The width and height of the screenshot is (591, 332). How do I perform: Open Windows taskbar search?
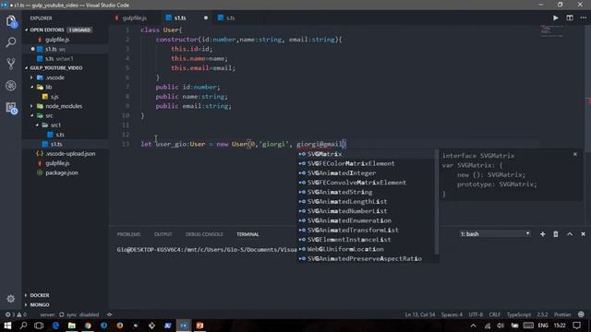click(23, 326)
